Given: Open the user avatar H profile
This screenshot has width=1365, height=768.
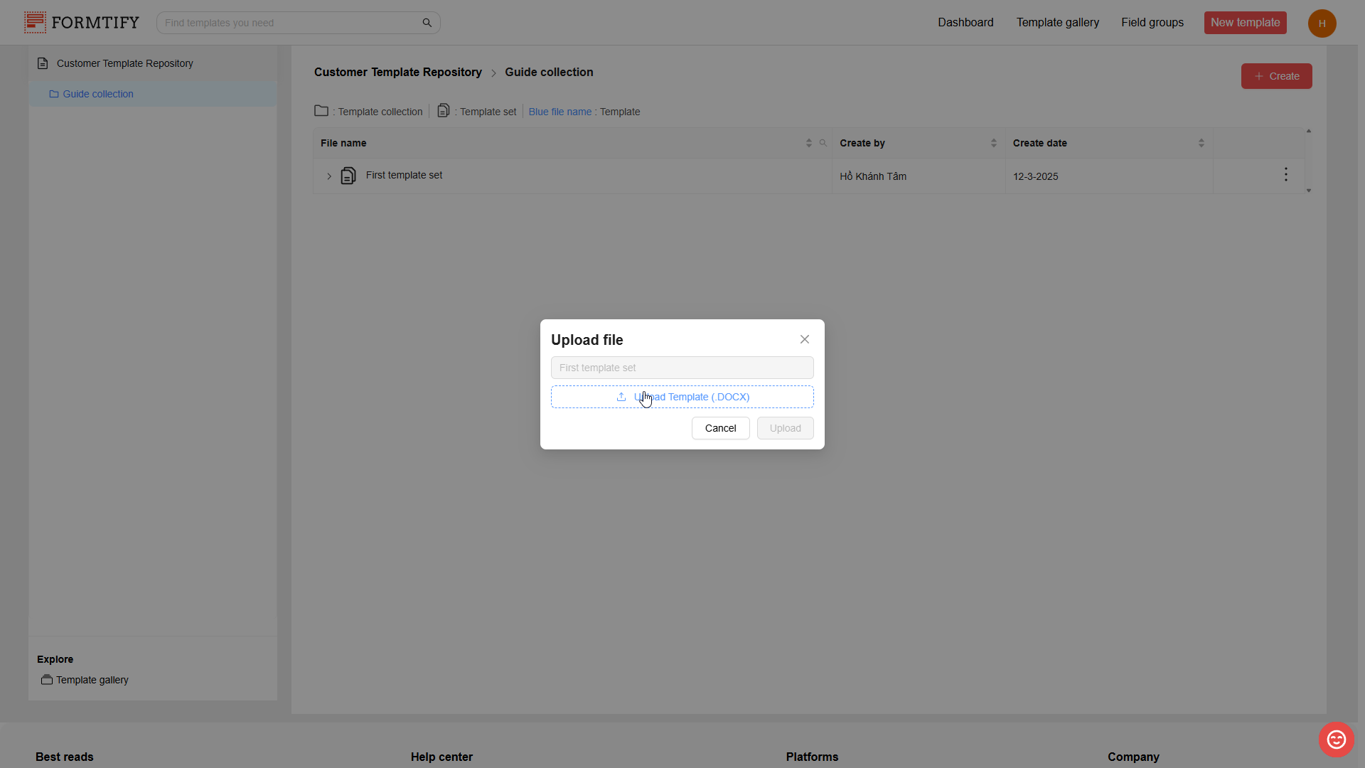Looking at the screenshot, I should pos(1322,23).
